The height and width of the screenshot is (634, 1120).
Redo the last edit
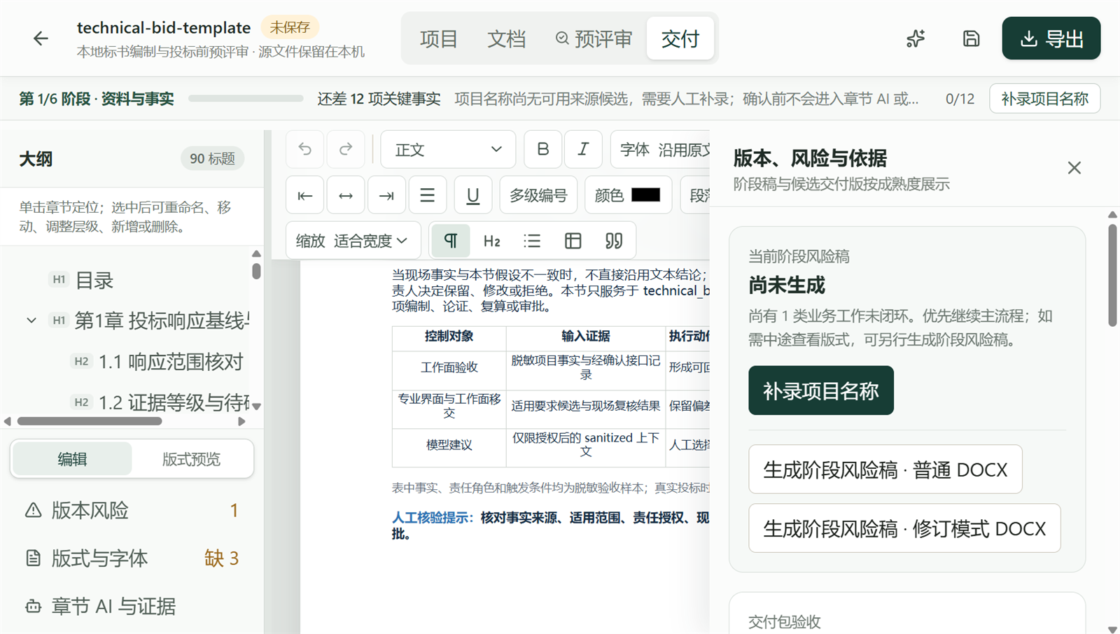tap(346, 149)
